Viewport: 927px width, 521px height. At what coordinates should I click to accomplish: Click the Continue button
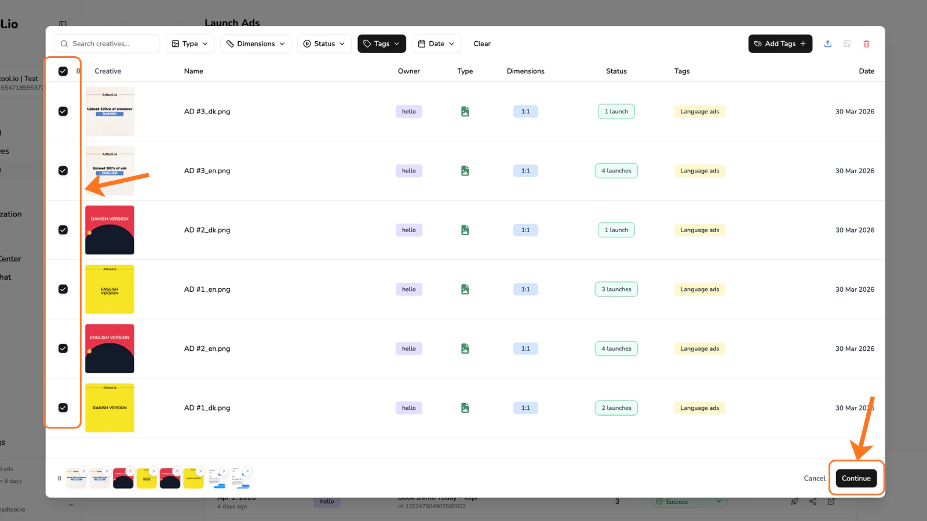(856, 478)
